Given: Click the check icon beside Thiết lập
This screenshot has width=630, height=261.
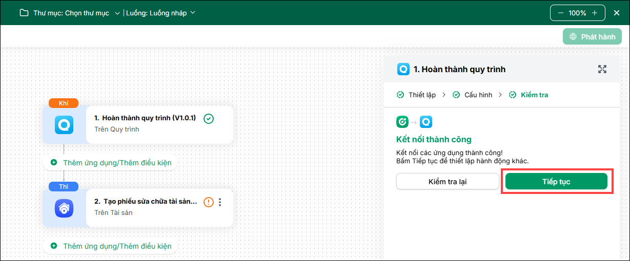Looking at the screenshot, I should [400, 95].
